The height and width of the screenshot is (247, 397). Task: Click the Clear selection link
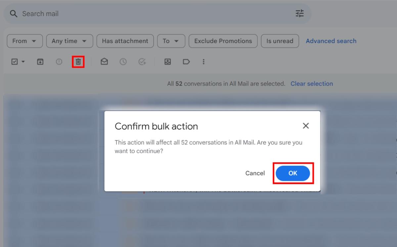tap(312, 84)
